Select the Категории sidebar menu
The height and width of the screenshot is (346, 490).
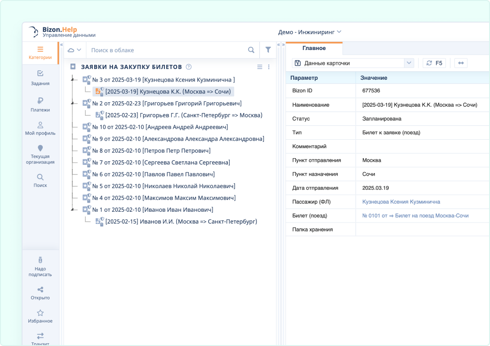[40, 52]
